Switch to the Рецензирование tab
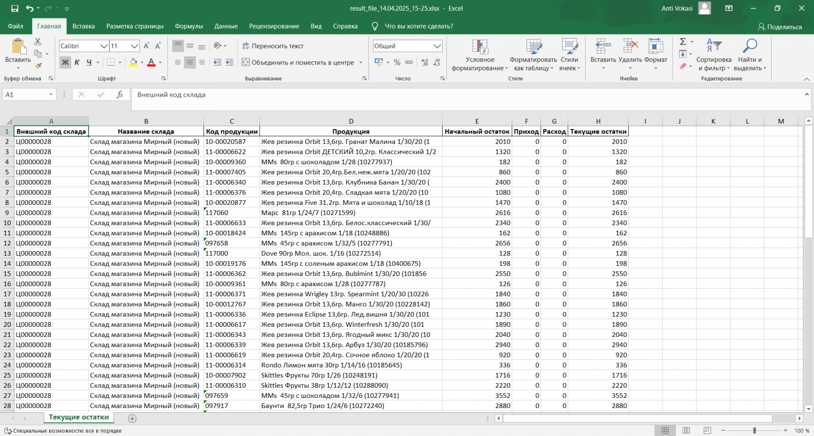The width and height of the screenshot is (814, 436). click(x=274, y=26)
